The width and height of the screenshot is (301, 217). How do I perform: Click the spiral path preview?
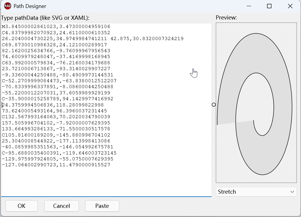click(x=256, y=103)
